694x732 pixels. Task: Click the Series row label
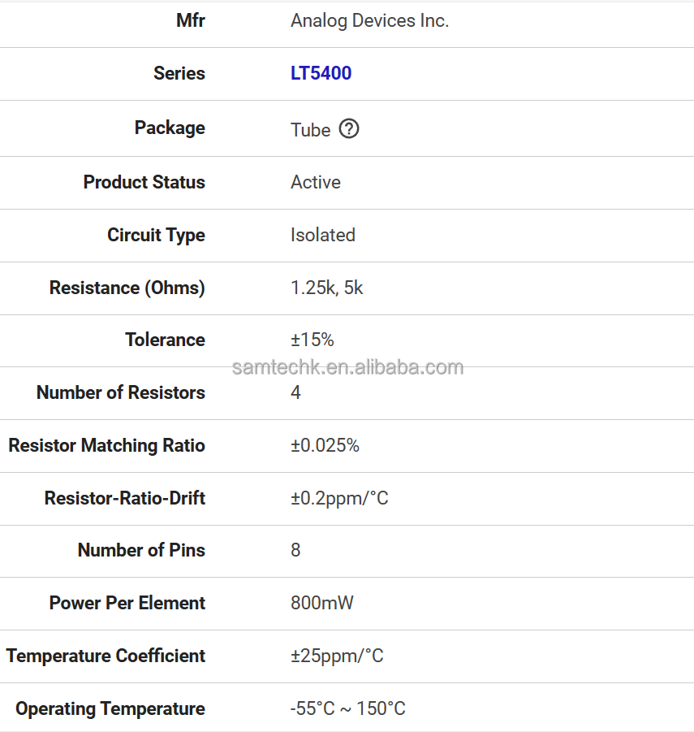tap(179, 73)
